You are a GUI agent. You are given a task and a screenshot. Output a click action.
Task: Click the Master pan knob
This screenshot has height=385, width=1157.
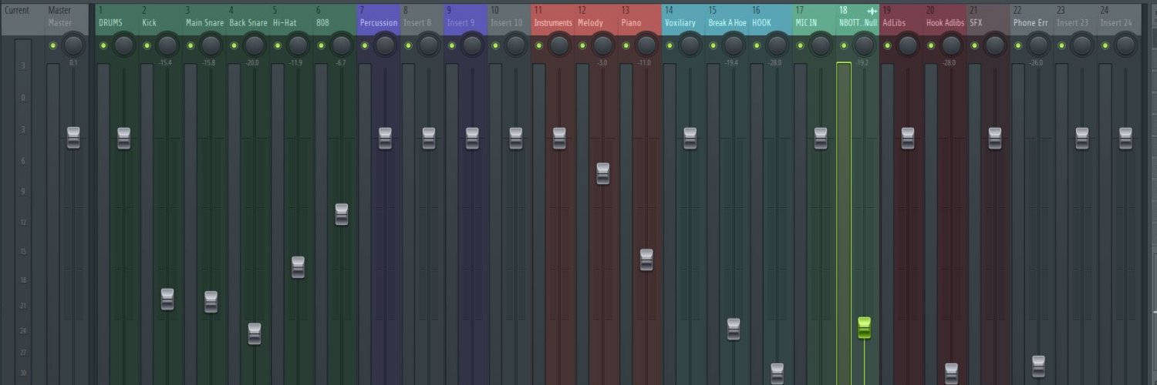[x=73, y=45]
